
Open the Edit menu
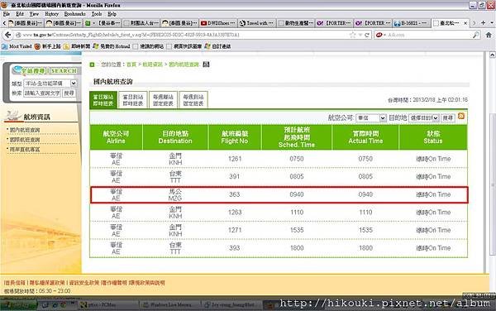coord(20,14)
